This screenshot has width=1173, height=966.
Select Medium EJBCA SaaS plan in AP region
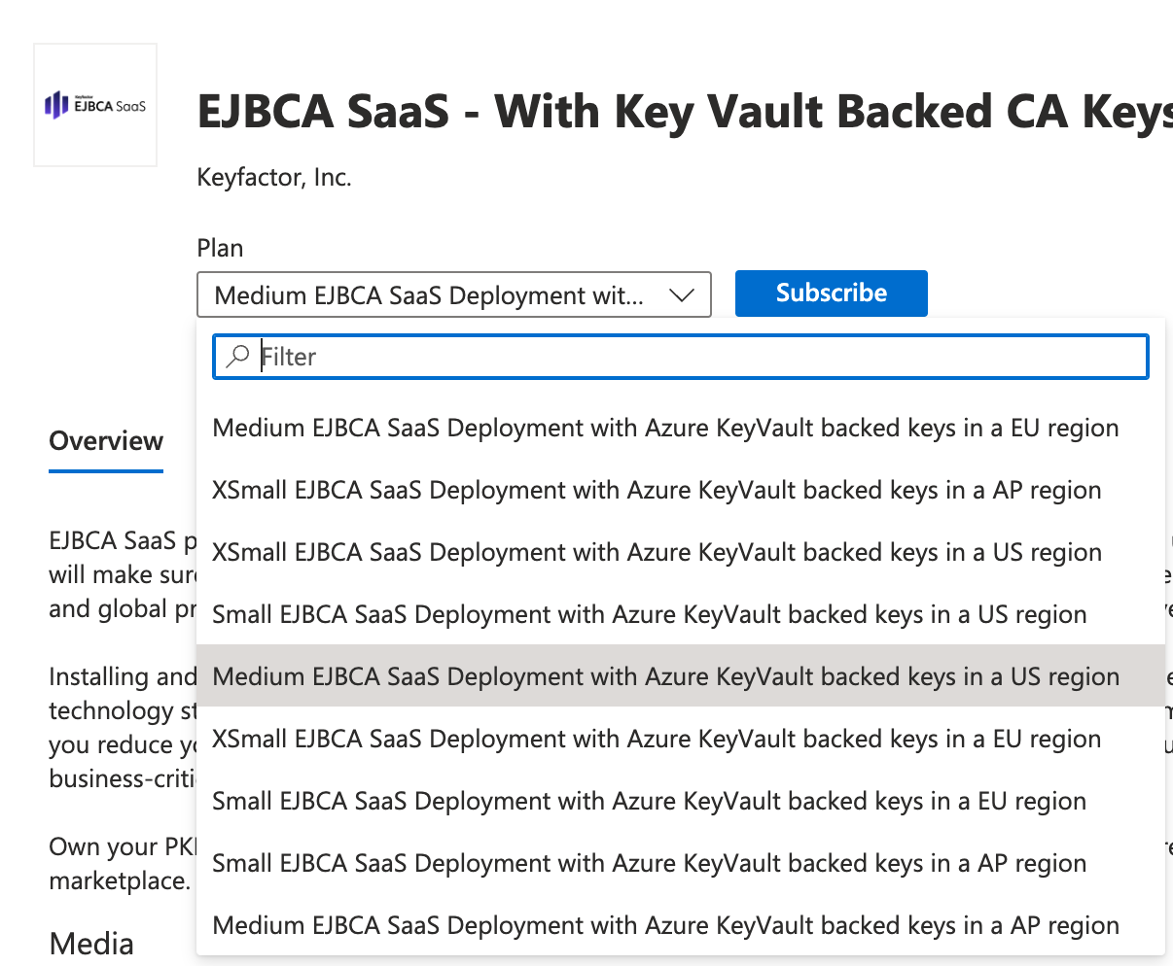[x=664, y=924]
